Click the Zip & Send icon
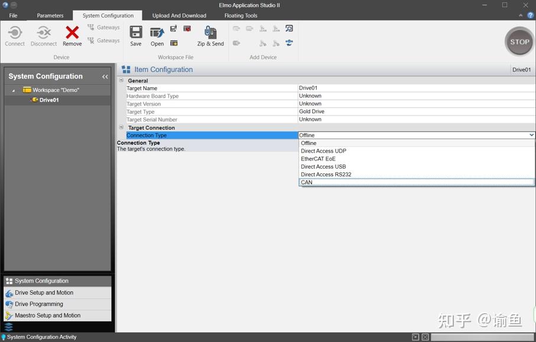 tap(210, 32)
